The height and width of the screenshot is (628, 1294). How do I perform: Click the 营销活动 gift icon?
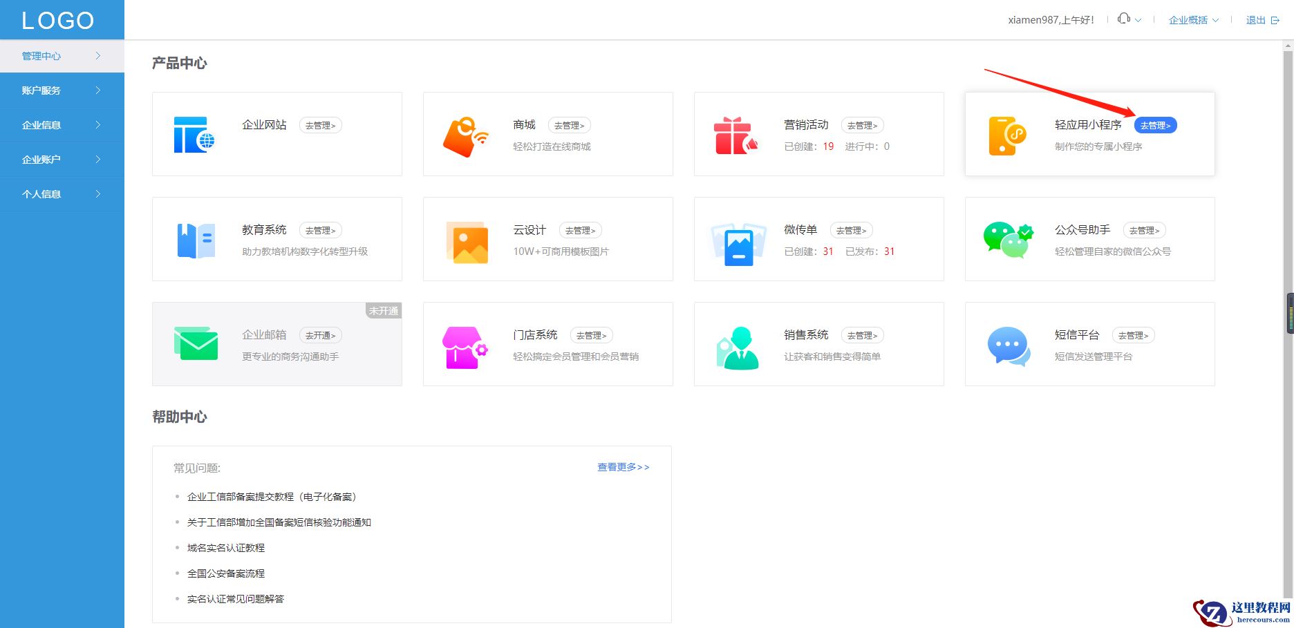tap(735, 133)
